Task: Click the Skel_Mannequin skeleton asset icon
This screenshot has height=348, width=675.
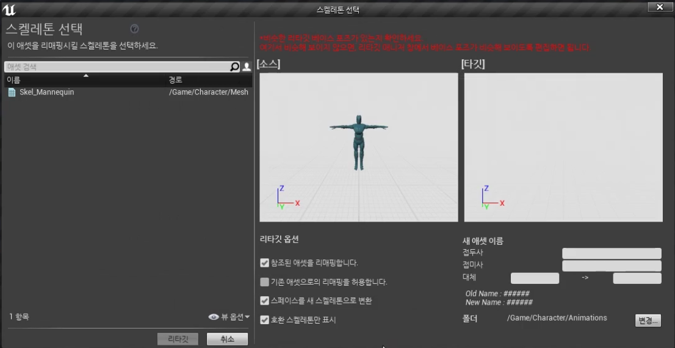Action: click(x=12, y=92)
